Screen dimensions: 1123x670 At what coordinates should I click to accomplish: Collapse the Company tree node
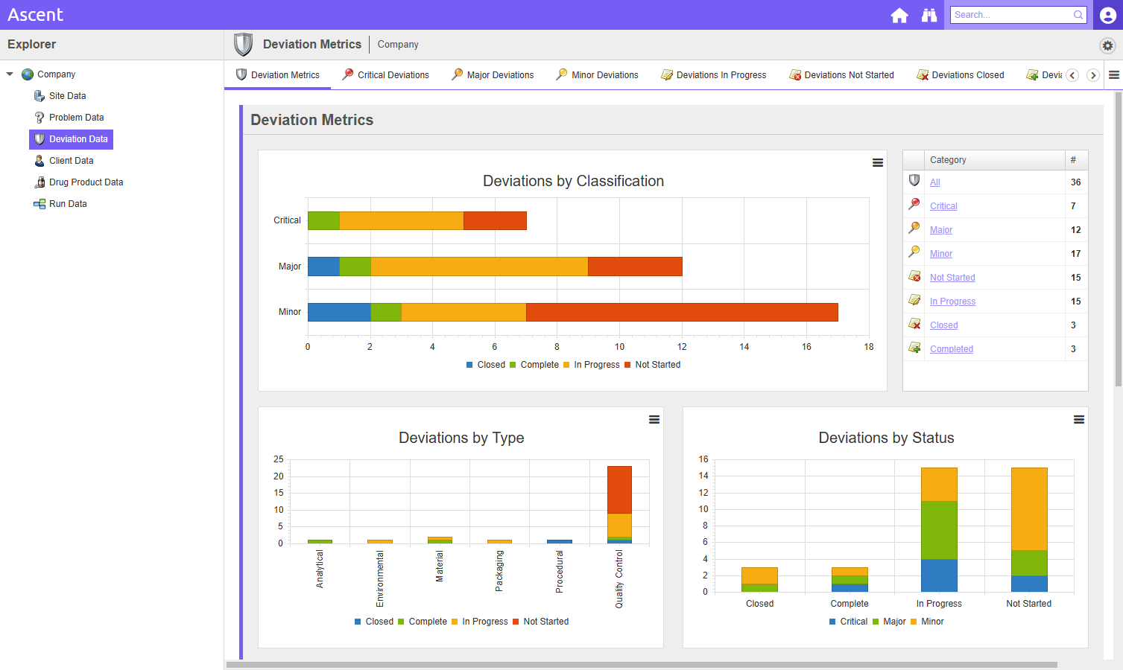10,74
